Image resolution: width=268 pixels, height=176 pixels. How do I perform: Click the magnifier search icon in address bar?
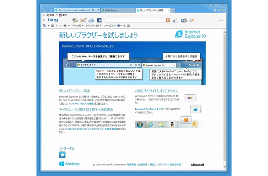click(93, 10)
